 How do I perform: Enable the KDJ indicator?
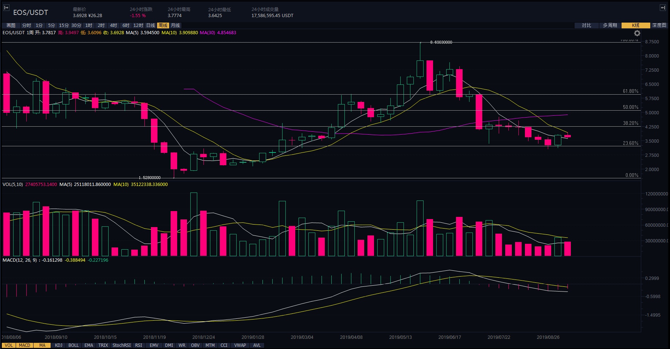[59, 345]
